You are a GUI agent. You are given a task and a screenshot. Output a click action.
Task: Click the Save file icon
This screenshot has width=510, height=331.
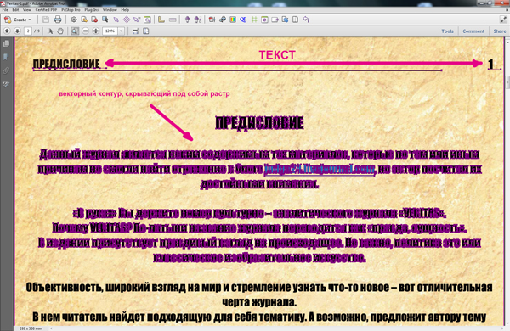(46, 20)
